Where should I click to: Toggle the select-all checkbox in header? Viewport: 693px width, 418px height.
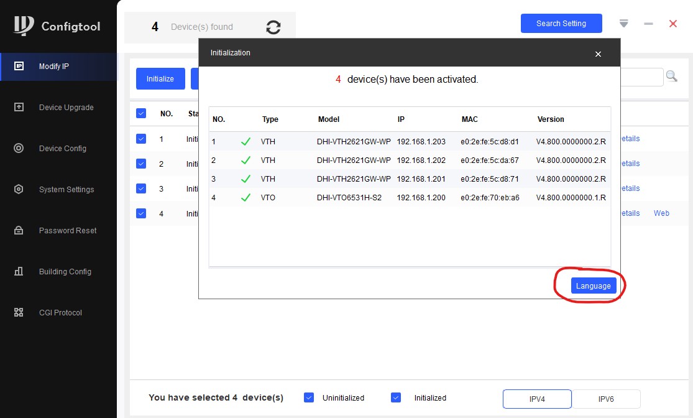click(141, 113)
